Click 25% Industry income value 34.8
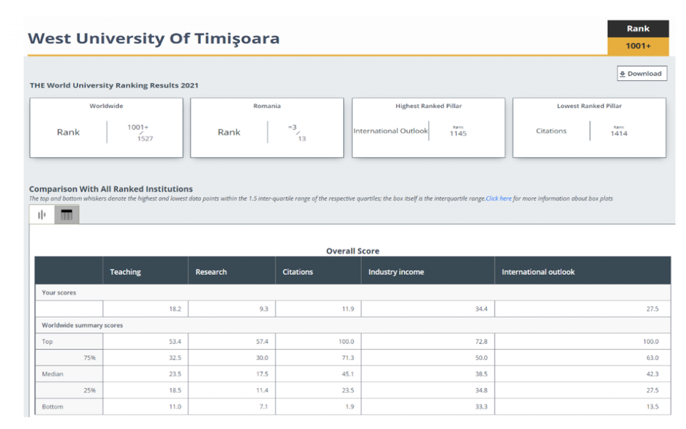The height and width of the screenshot is (429, 686). pyautogui.click(x=481, y=390)
